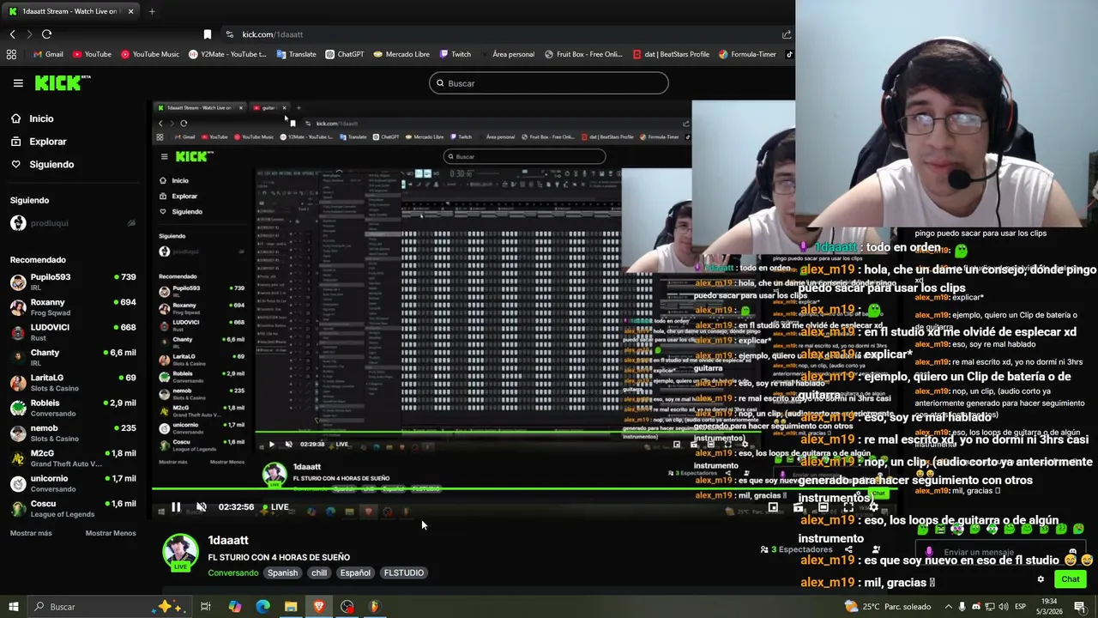This screenshot has height=618, width=1098.
Task: Open Windows notifications center icon
Action: tap(1080, 607)
